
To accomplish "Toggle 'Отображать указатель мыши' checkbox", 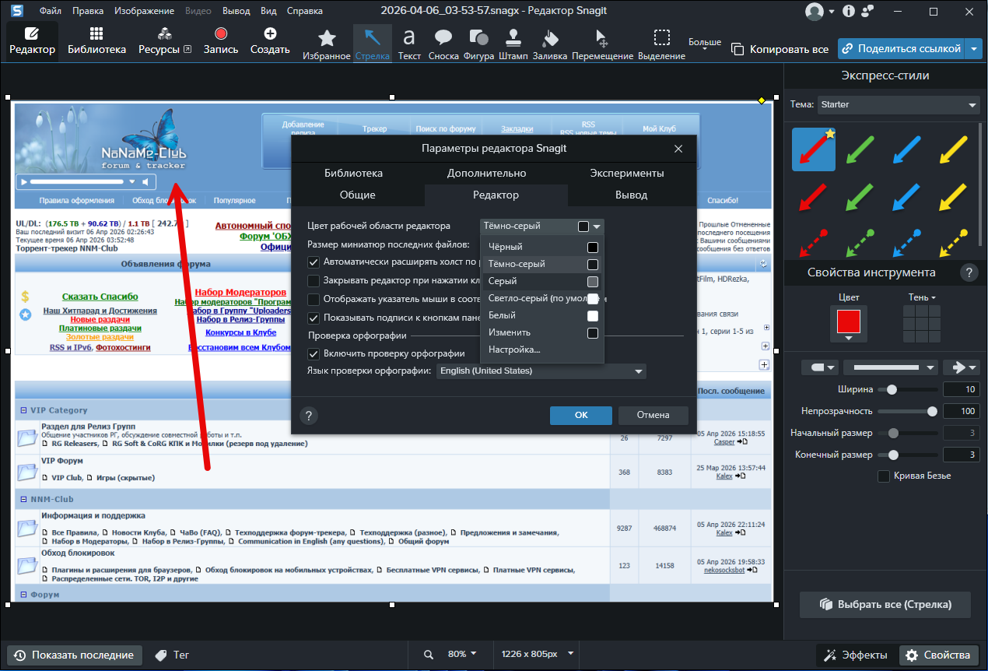I will (x=314, y=300).
